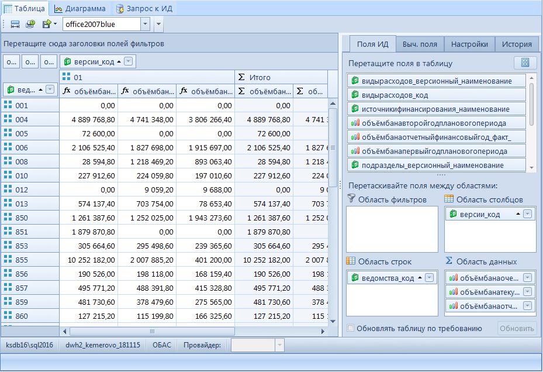The height and width of the screenshot is (372, 543).
Task: Open the office2007blue theme dropdown
Action: (145, 24)
